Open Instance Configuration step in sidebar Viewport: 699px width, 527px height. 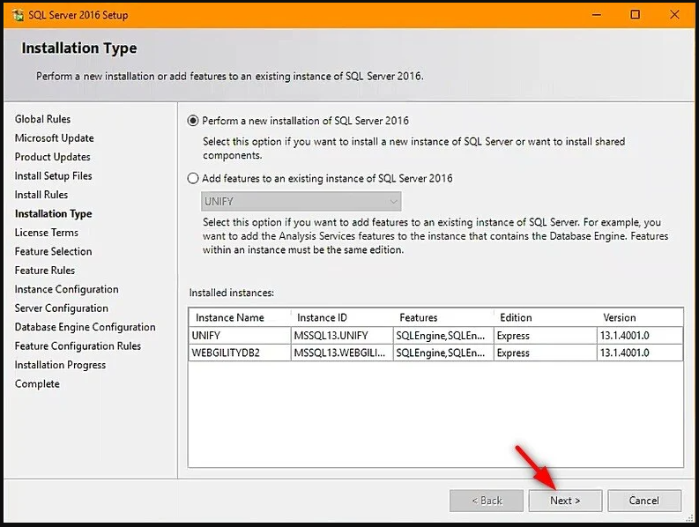pyautogui.click(x=66, y=289)
